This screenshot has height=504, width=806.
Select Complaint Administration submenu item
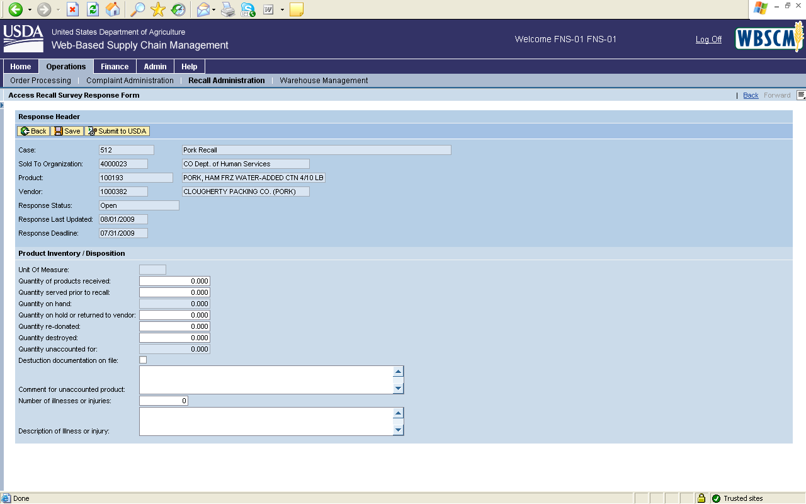point(130,81)
